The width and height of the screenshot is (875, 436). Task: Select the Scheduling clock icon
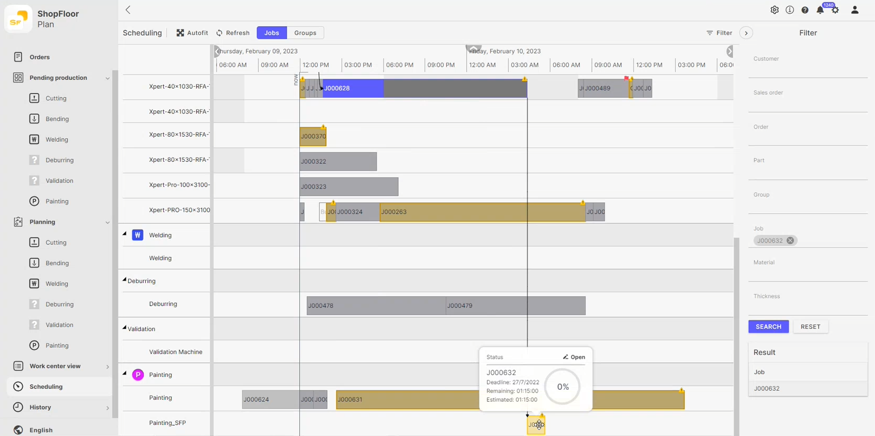(18, 387)
